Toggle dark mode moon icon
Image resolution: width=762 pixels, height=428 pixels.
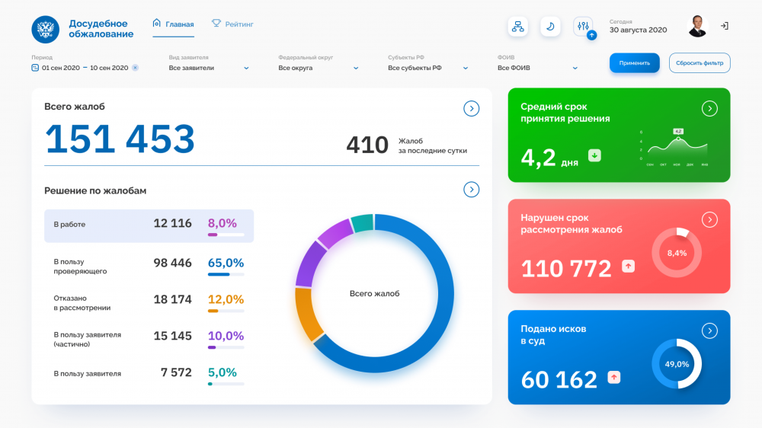[550, 26]
